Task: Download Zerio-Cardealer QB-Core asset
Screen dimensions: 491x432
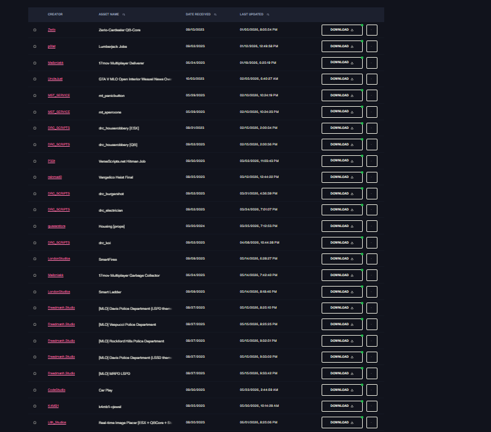Action: click(x=342, y=30)
